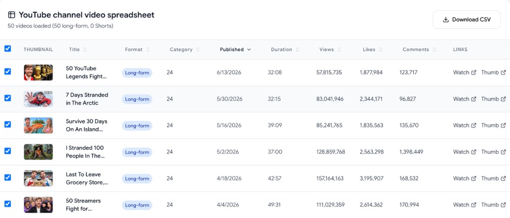
Task: Uncheck the 7 Days Stranded row checkbox
Action: click(7, 98)
